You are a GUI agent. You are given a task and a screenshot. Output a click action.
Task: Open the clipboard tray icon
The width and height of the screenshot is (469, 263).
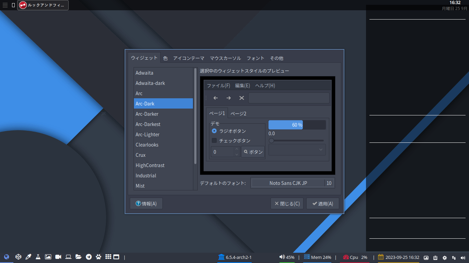tap(435, 258)
